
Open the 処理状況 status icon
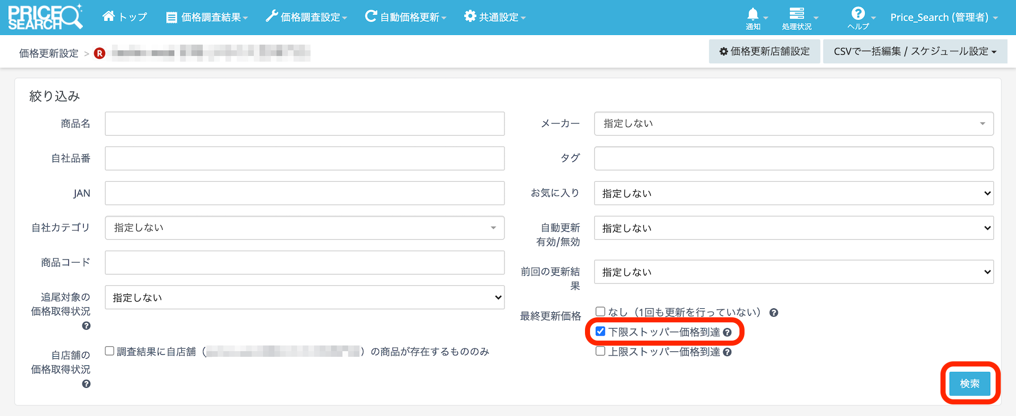[797, 14]
